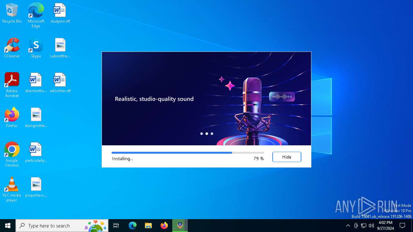Hide the installer window with Hide button
The image size is (413, 232).
287,157
